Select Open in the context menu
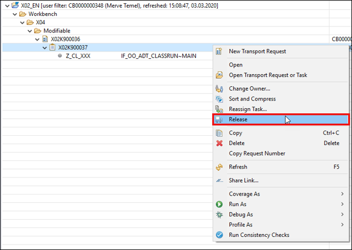 coord(281,65)
